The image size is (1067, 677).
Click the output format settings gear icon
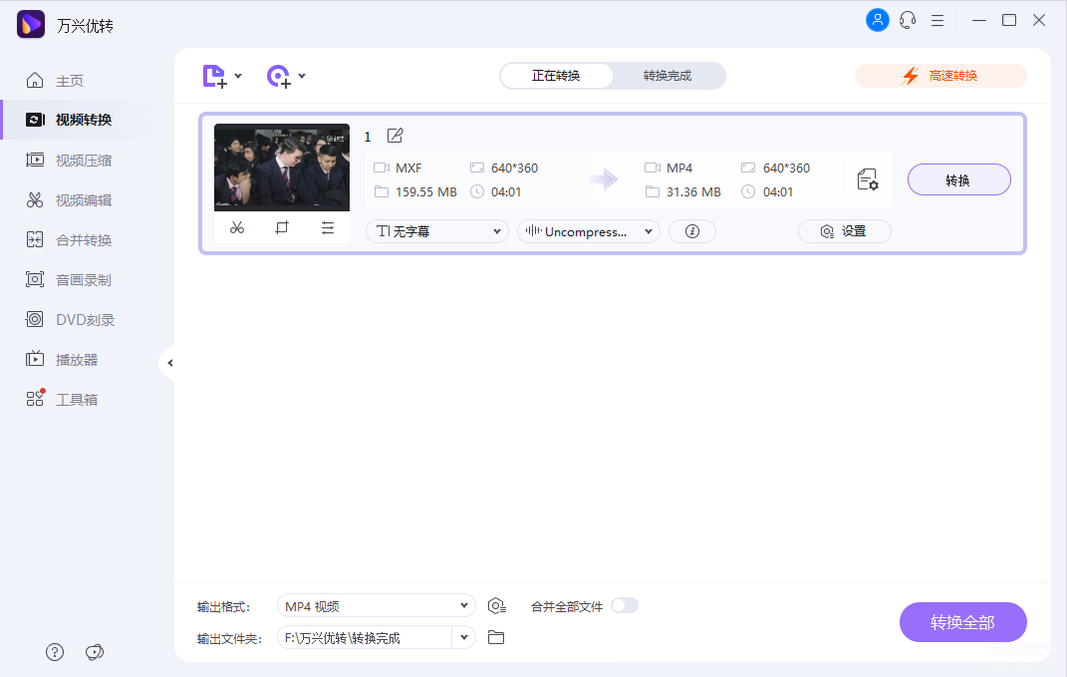coord(497,605)
